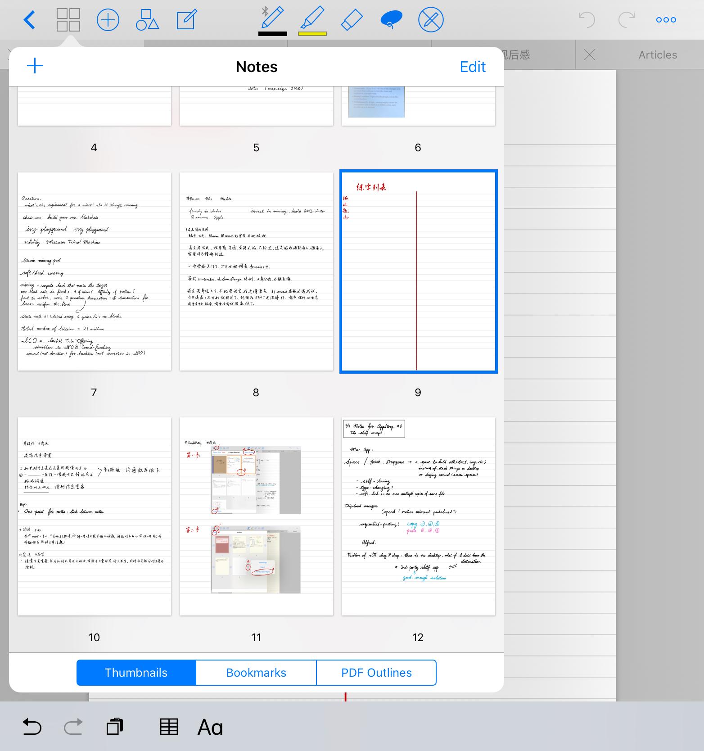Open the page 6 thumbnail

coord(419,106)
